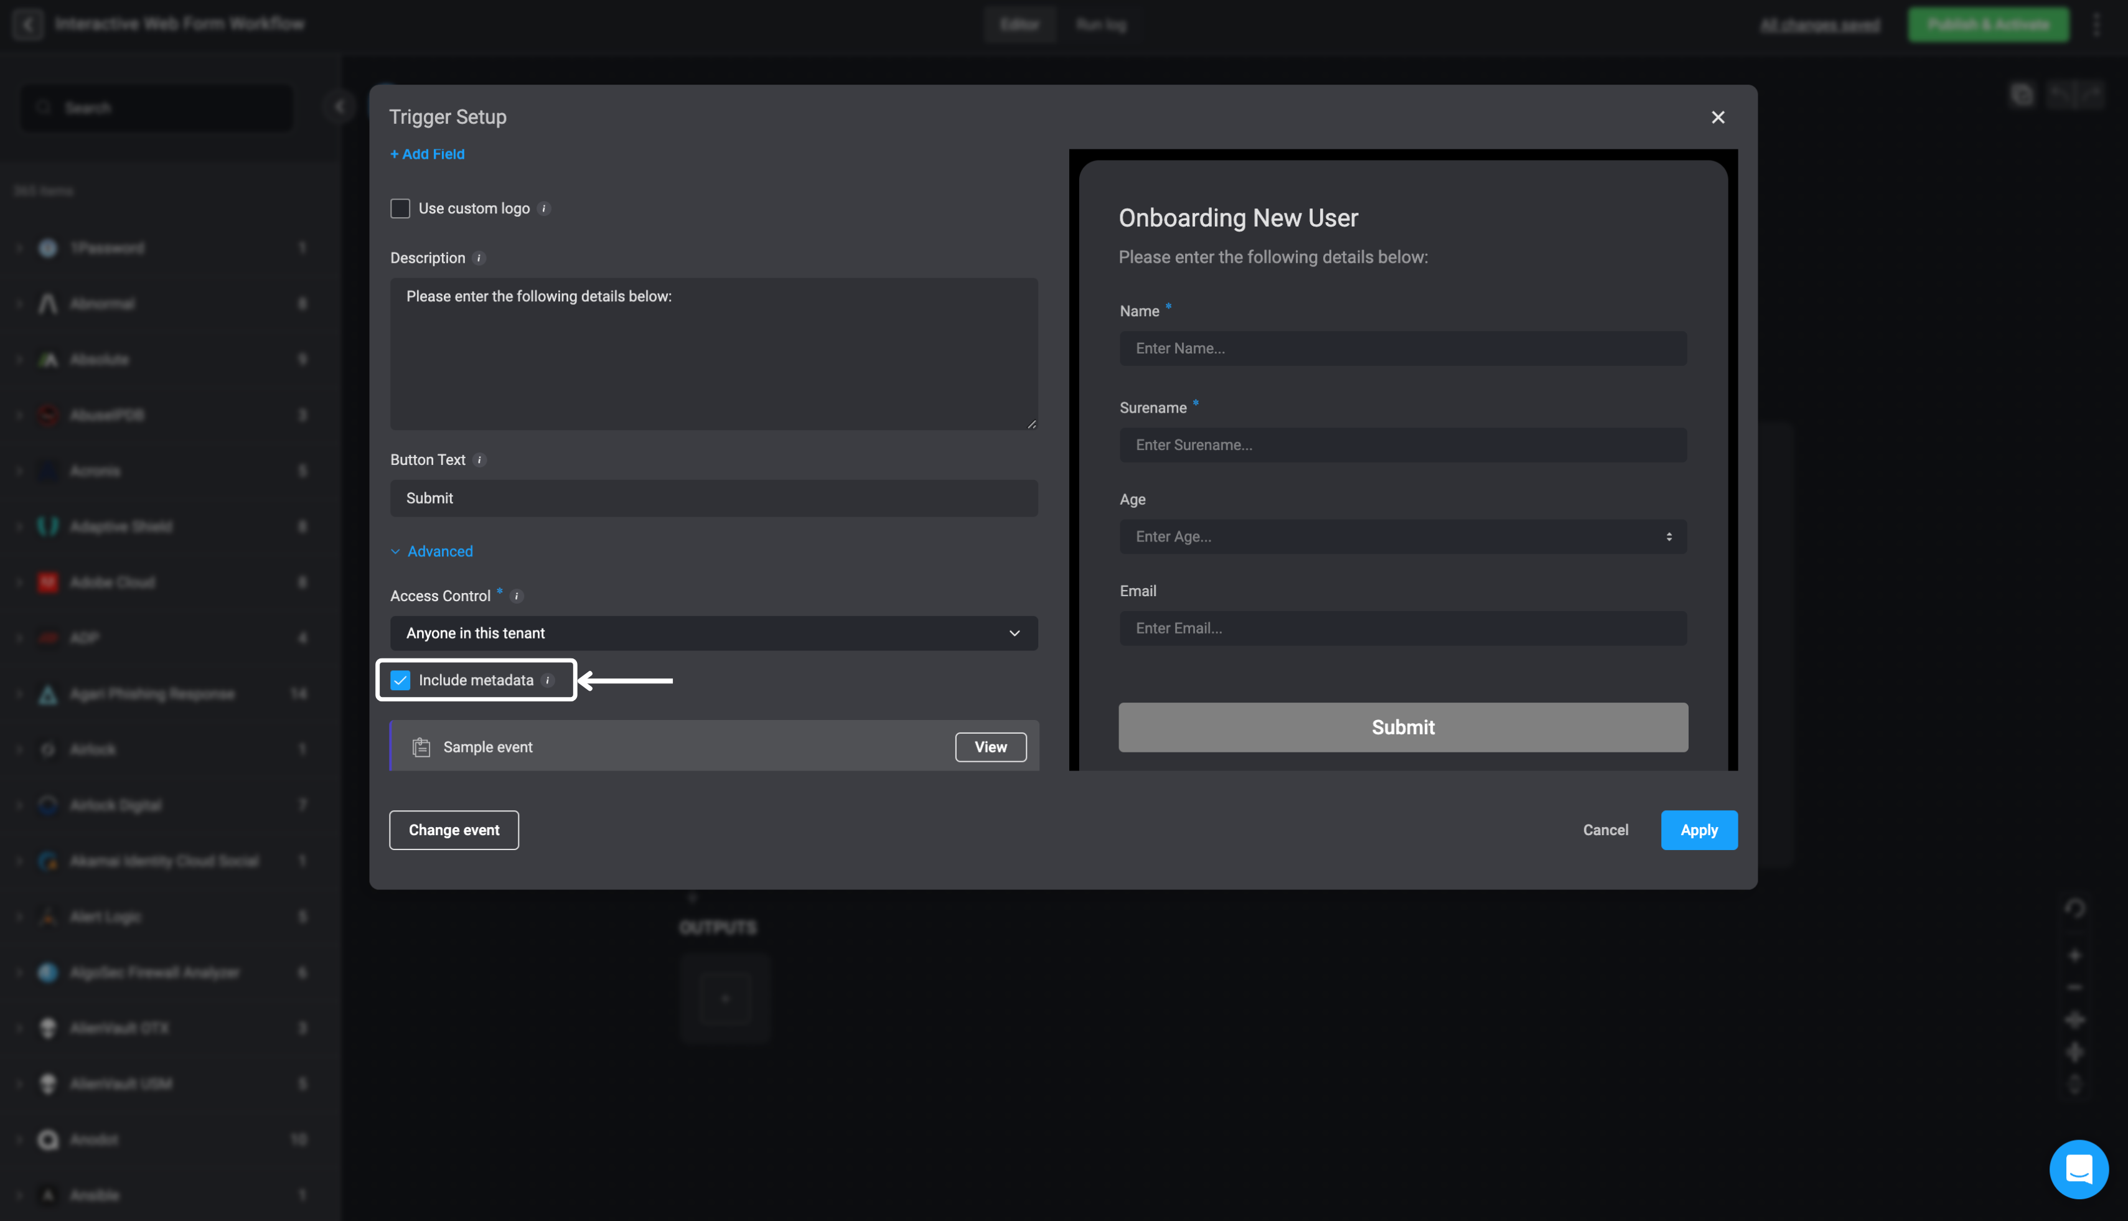The width and height of the screenshot is (2128, 1221).
Task: Collapse the Advanced section
Action: [432, 552]
